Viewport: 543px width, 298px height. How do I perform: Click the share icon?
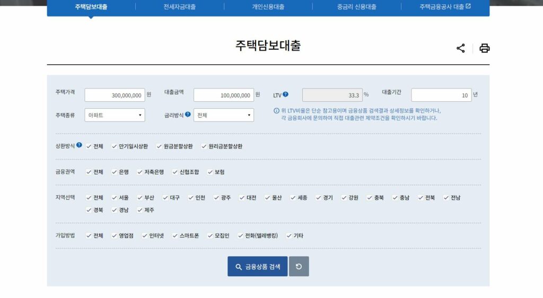tap(460, 48)
